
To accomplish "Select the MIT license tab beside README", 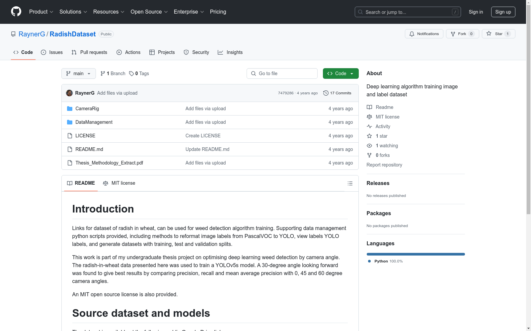I will coord(119,183).
